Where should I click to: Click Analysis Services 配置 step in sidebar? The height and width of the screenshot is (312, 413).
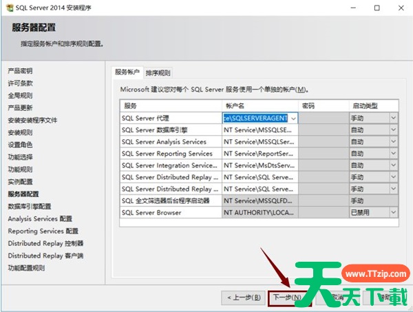40,219
